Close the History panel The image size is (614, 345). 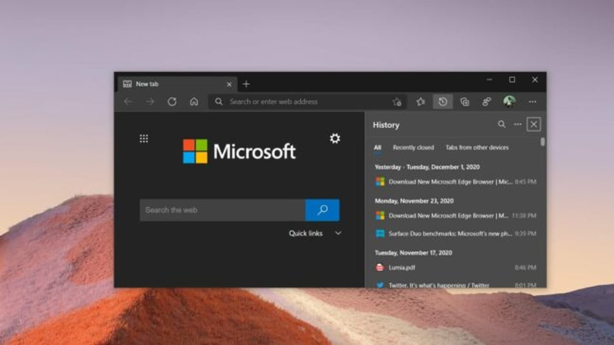[x=533, y=124]
